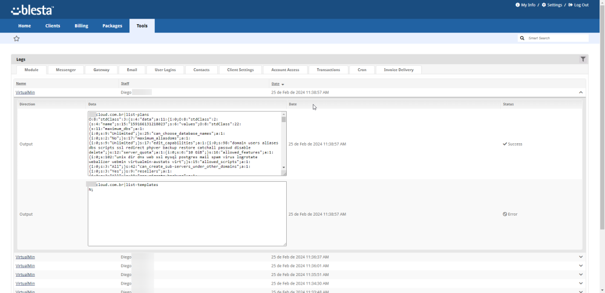The height and width of the screenshot is (293, 605).
Task: Click the Smart Search magnifier icon
Action: tap(523, 38)
